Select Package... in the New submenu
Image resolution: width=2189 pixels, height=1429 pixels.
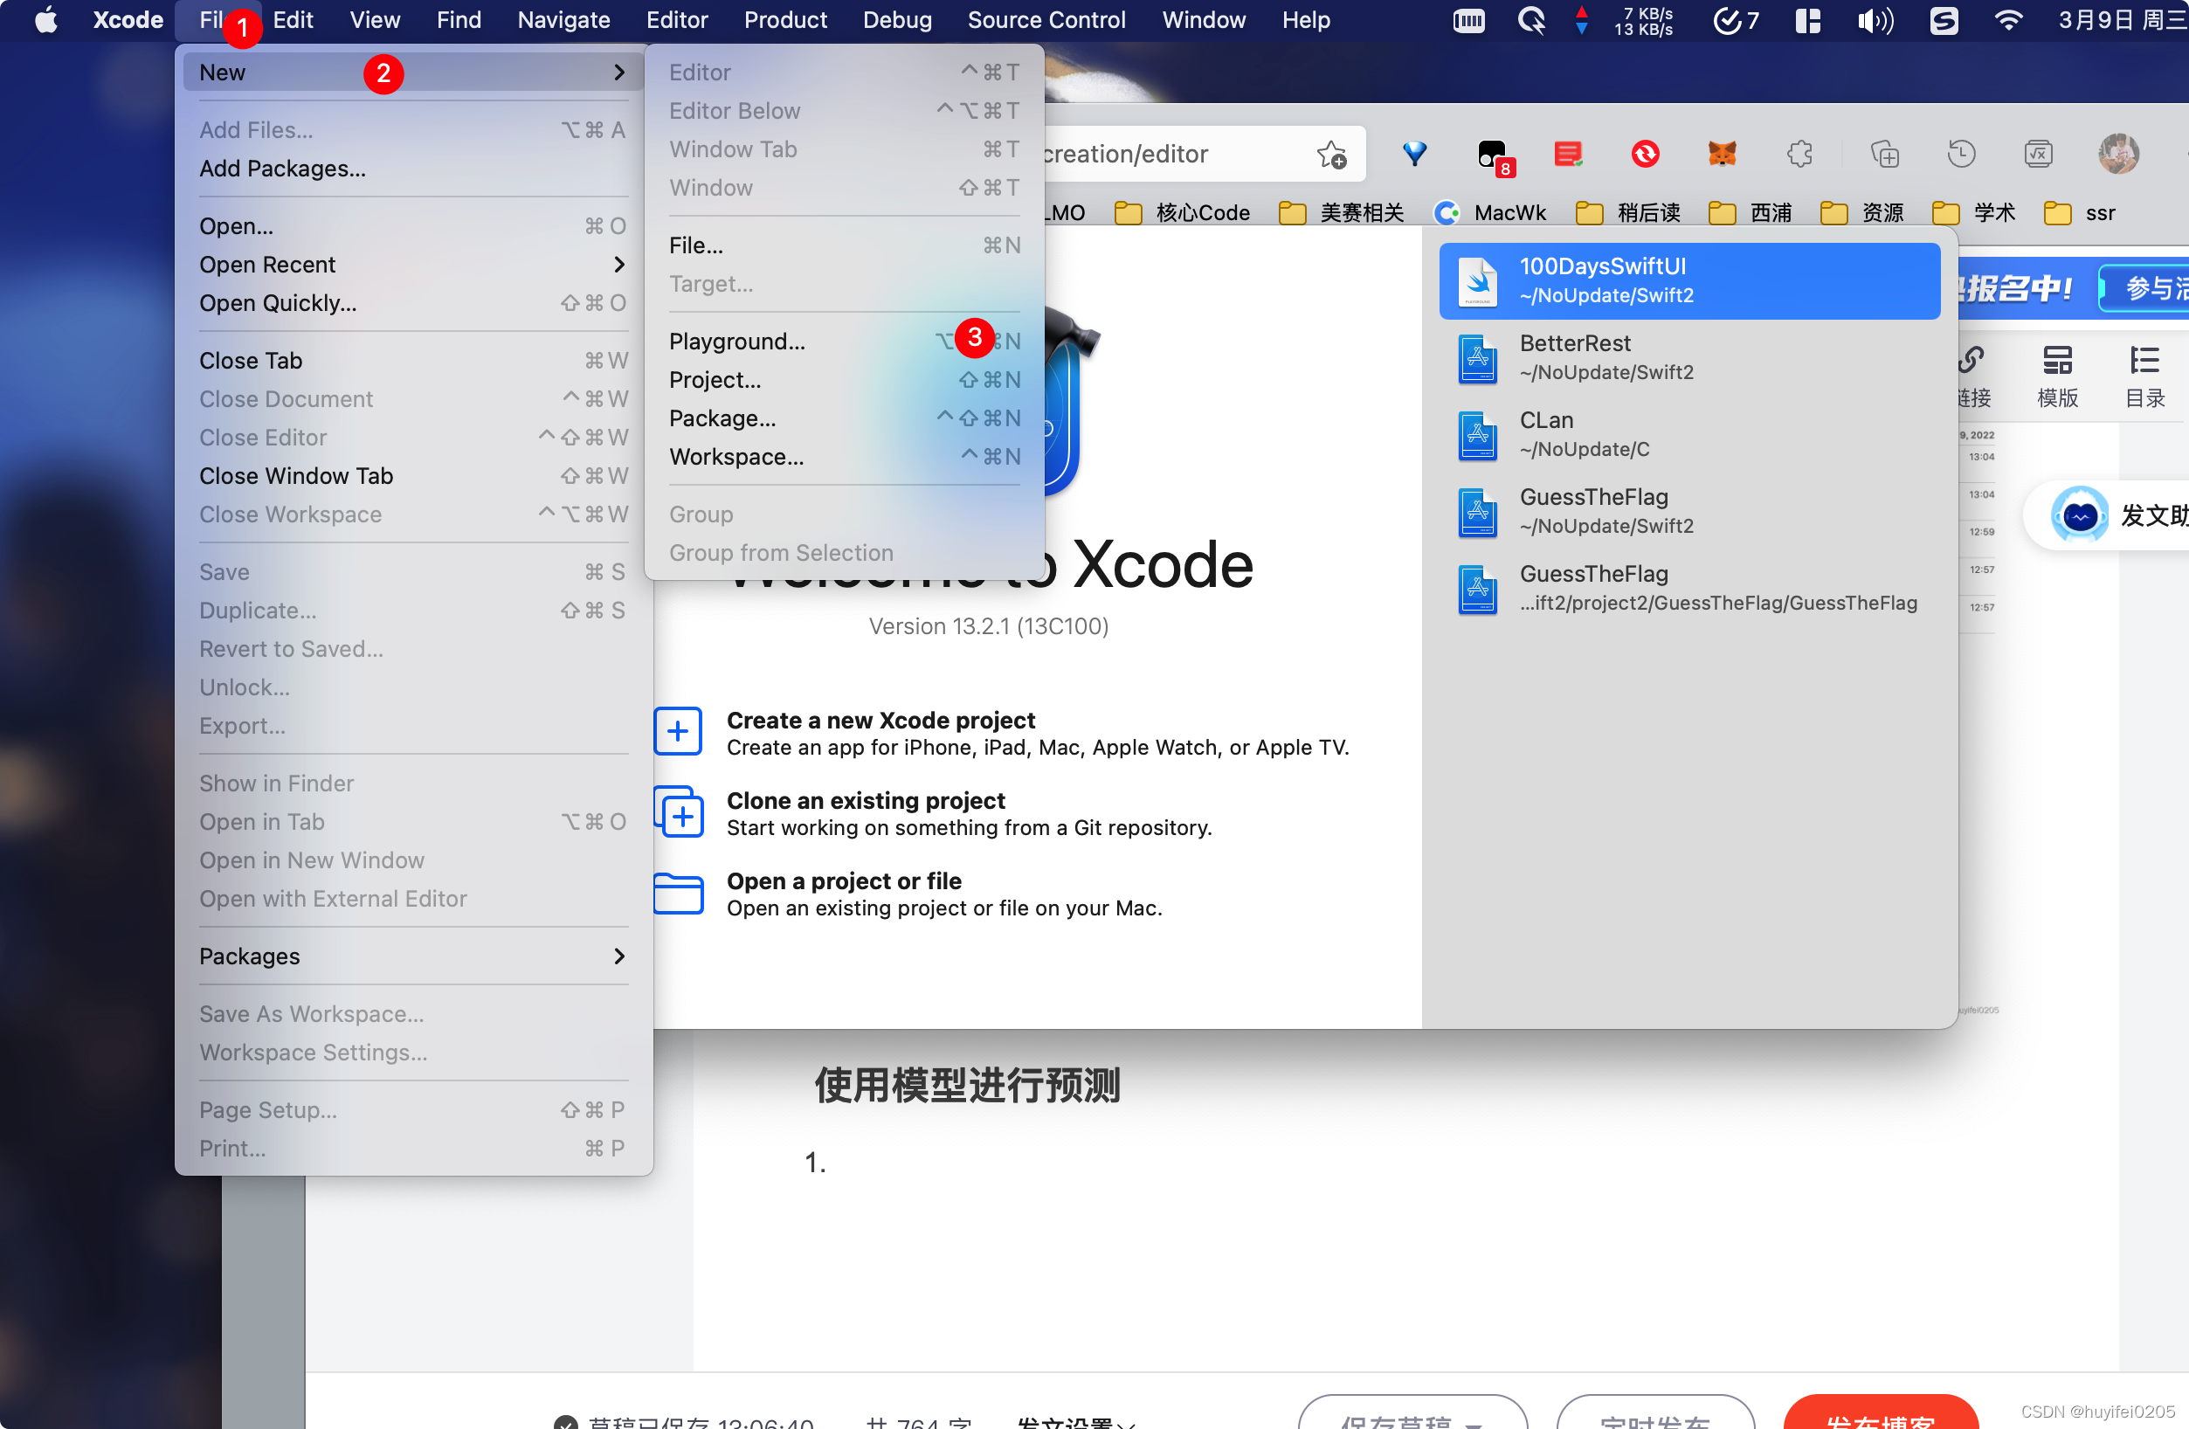tap(845, 418)
